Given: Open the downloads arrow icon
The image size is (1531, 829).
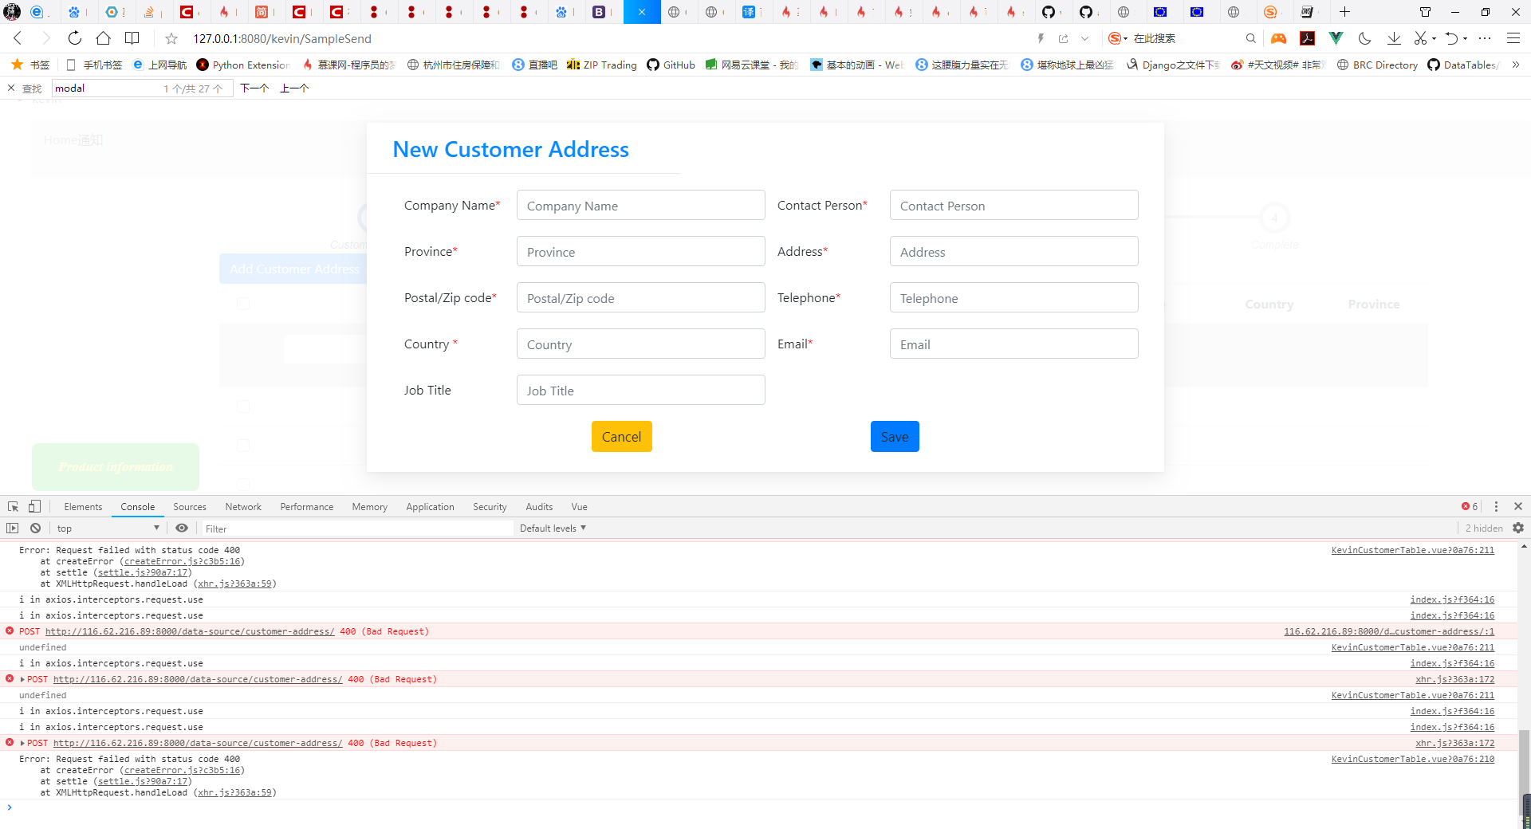Looking at the screenshot, I should tap(1393, 38).
